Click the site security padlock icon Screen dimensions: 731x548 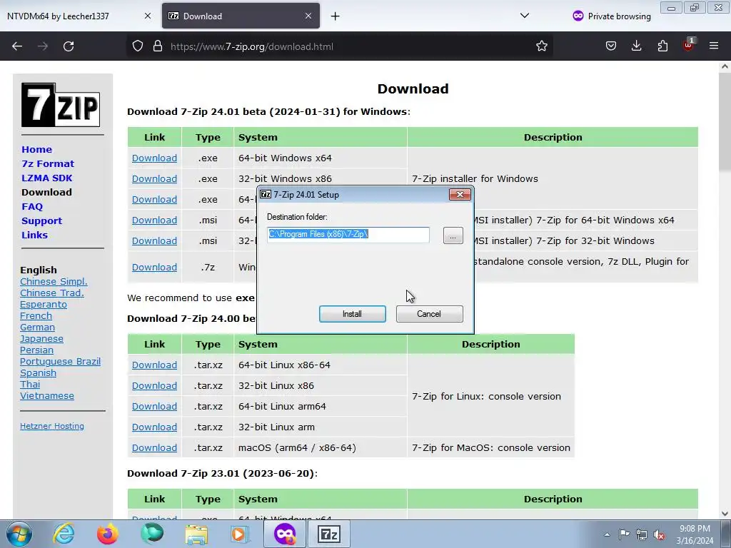click(158, 46)
